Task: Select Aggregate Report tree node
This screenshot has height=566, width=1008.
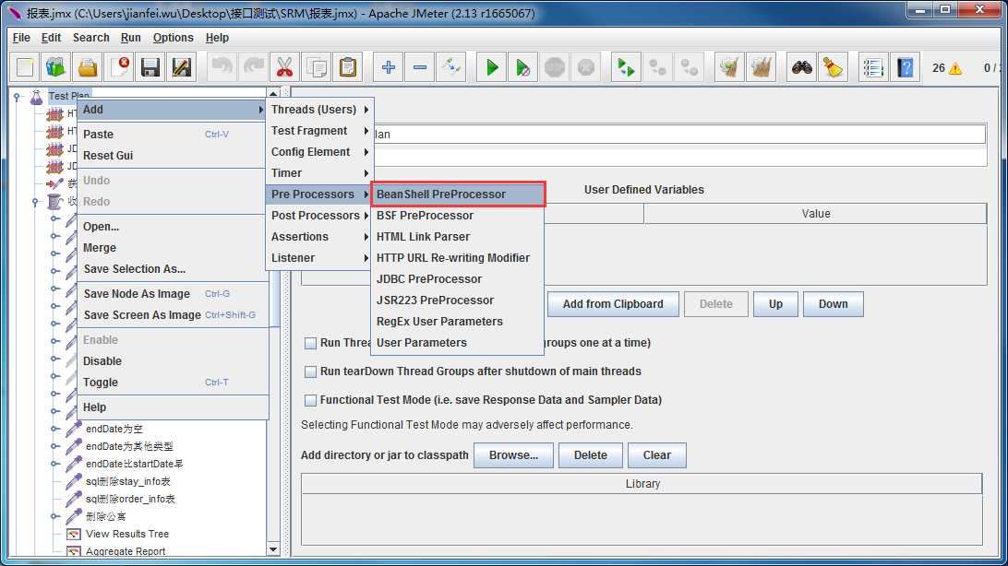Action: (126, 551)
